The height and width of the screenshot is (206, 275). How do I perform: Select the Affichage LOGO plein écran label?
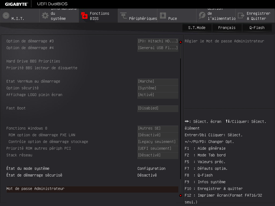coord(34,95)
